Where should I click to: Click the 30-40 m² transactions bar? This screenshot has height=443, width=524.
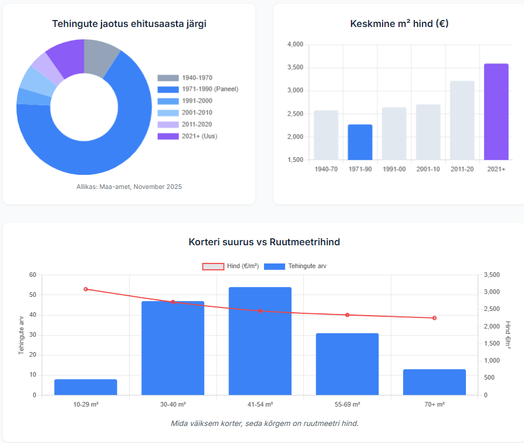173,347
